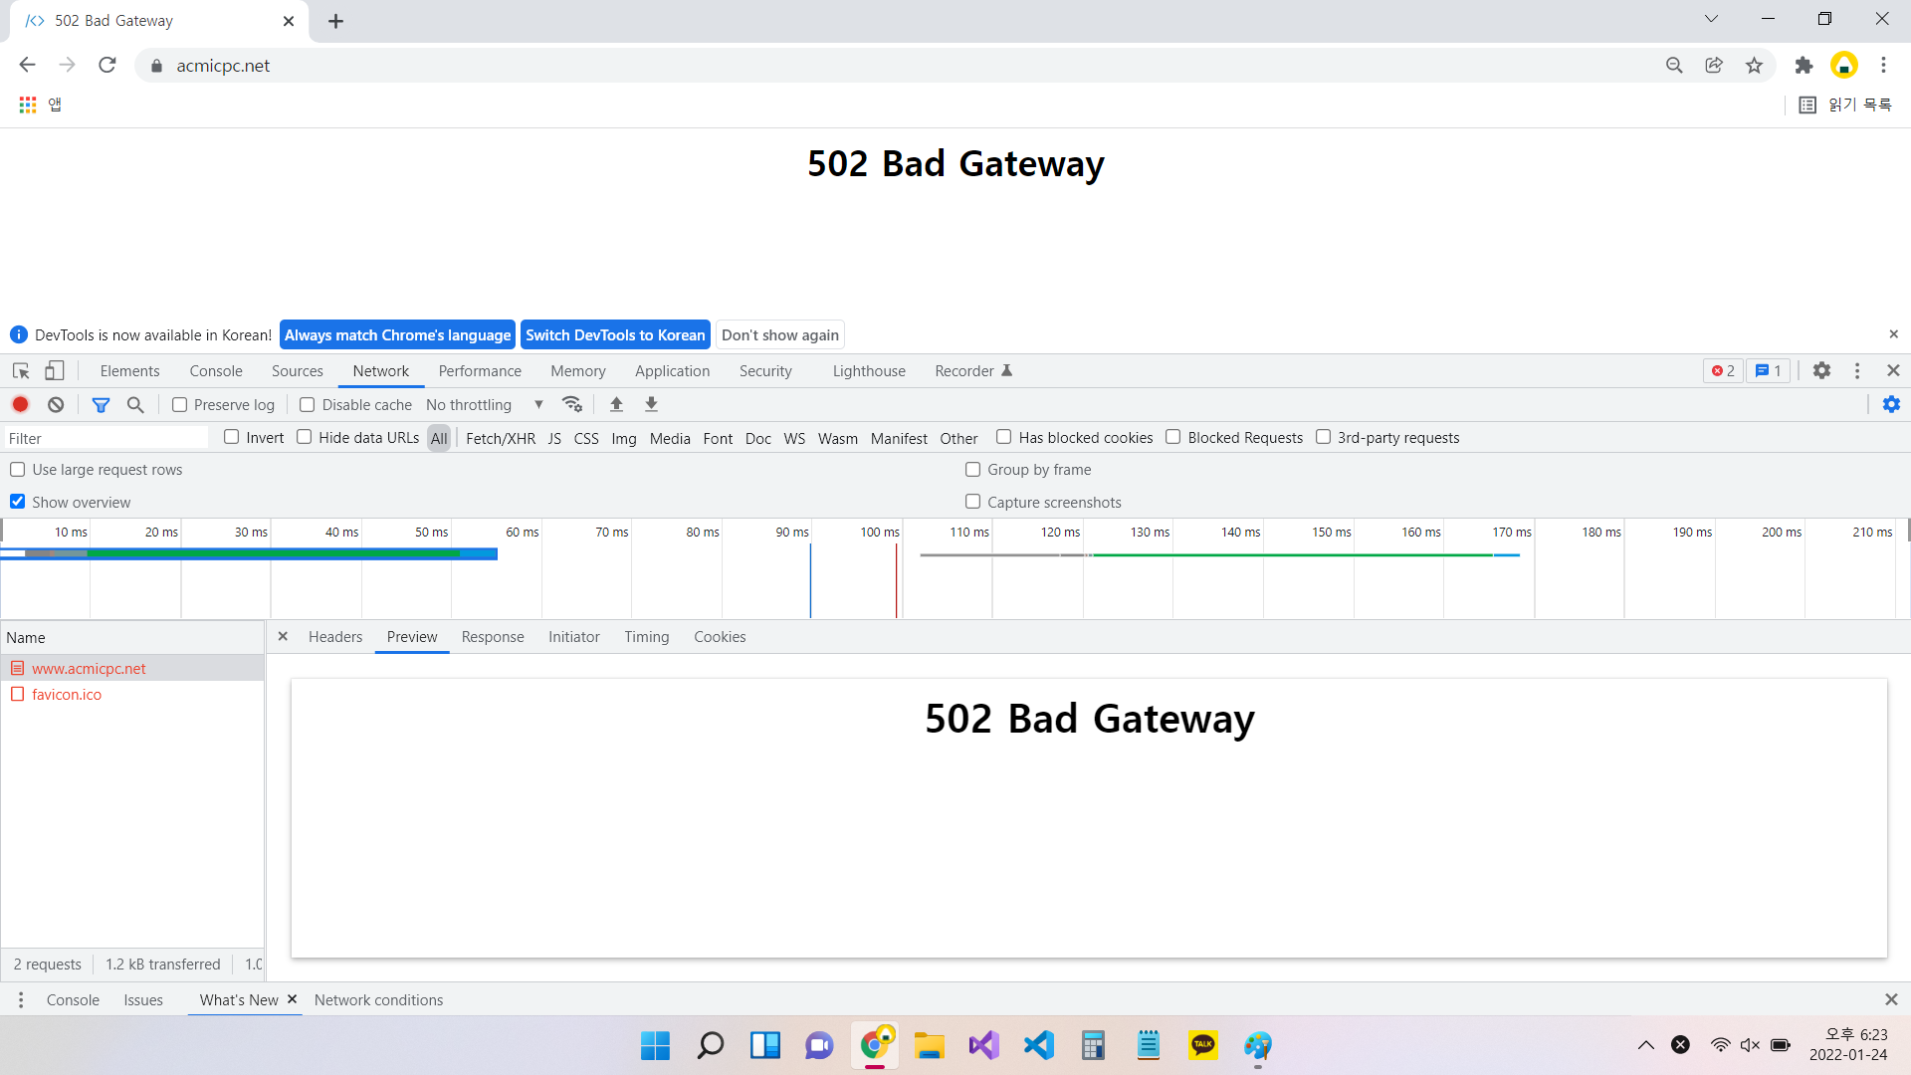The image size is (1911, 1075).
Task: Click the inspect element picker icon
Action: tap(21, 370)
